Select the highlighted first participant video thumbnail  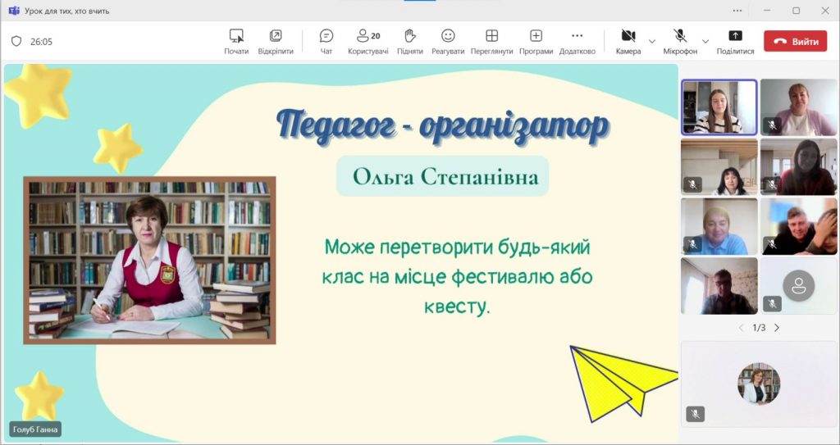point(719,107)
